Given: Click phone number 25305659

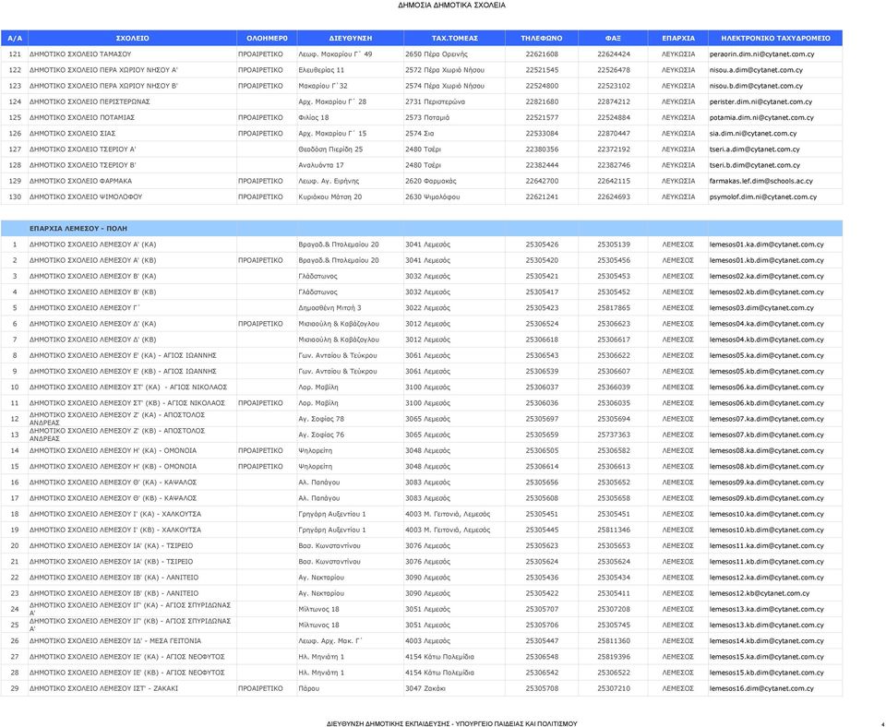Looking at the screenshot, I should tap(542, 435).
